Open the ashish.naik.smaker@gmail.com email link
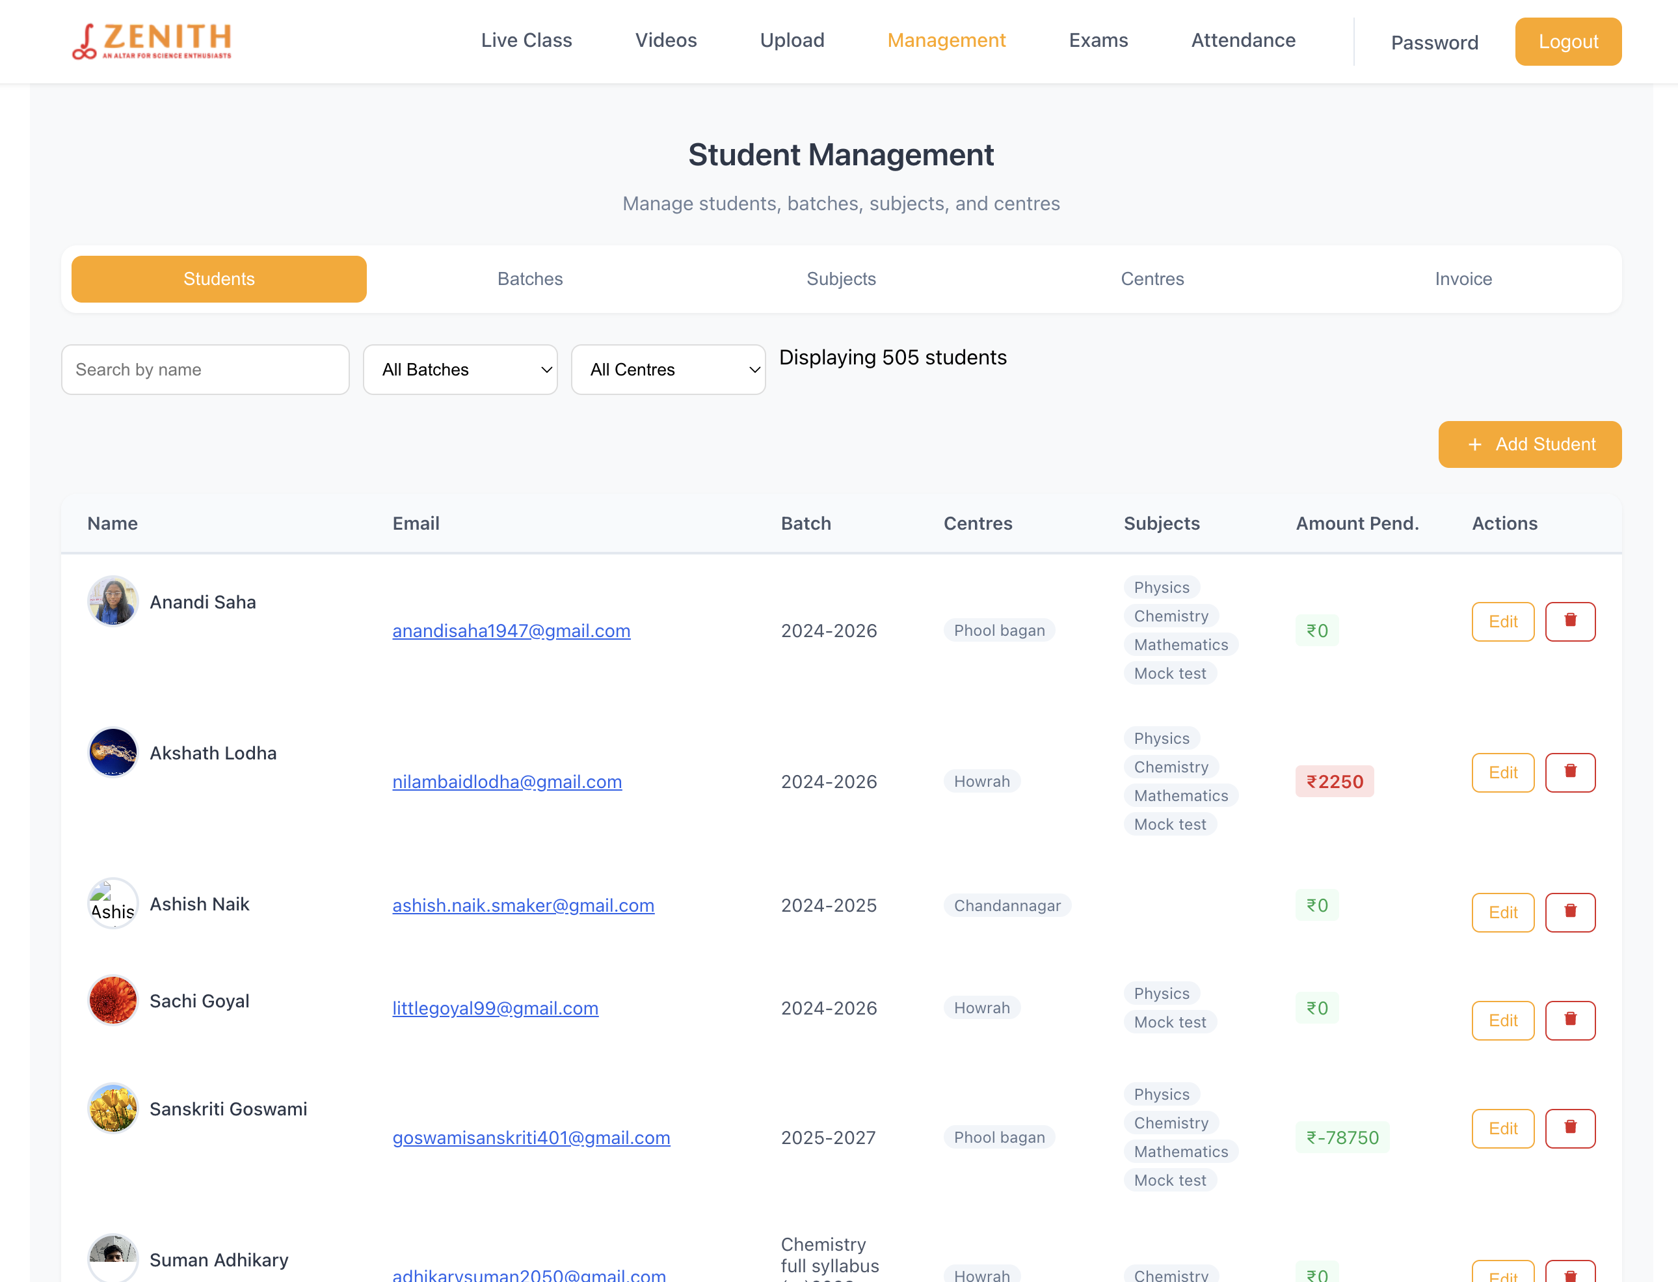Screen dimensions: 1678x1282 pyautogui.click(x=523, y=905)
